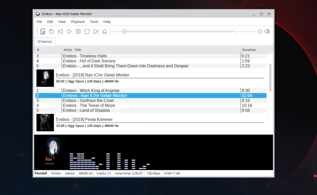The height and width of the screenshot is (195, 317).
Task: Skip to the next track
Action: 96,32
